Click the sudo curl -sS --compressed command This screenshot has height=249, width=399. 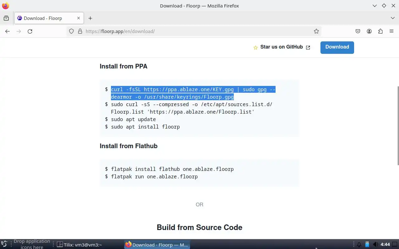pos(191,108)
